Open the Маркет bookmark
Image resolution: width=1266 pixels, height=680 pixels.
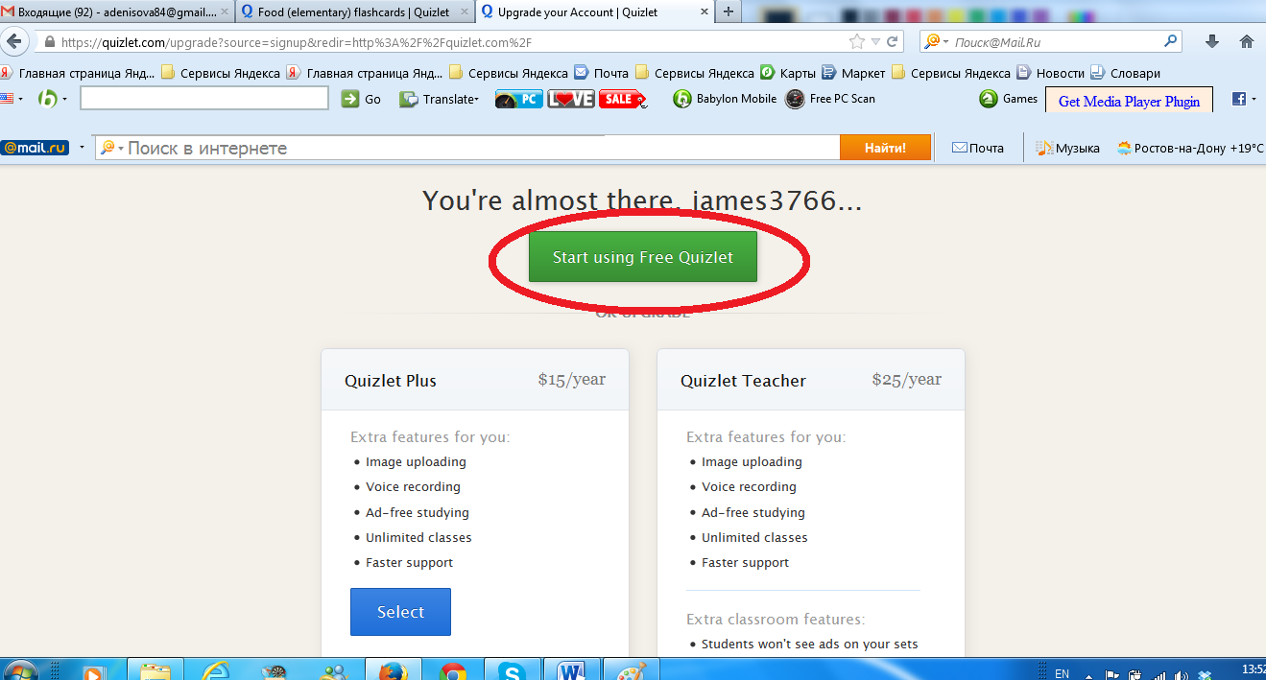[x=853, y=73]
